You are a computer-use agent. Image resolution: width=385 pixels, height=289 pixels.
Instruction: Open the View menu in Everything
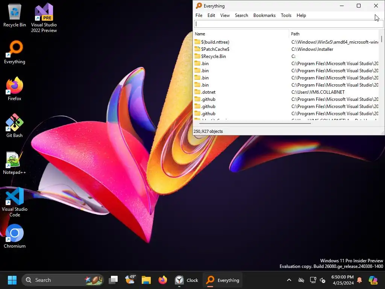click(225, 15)
